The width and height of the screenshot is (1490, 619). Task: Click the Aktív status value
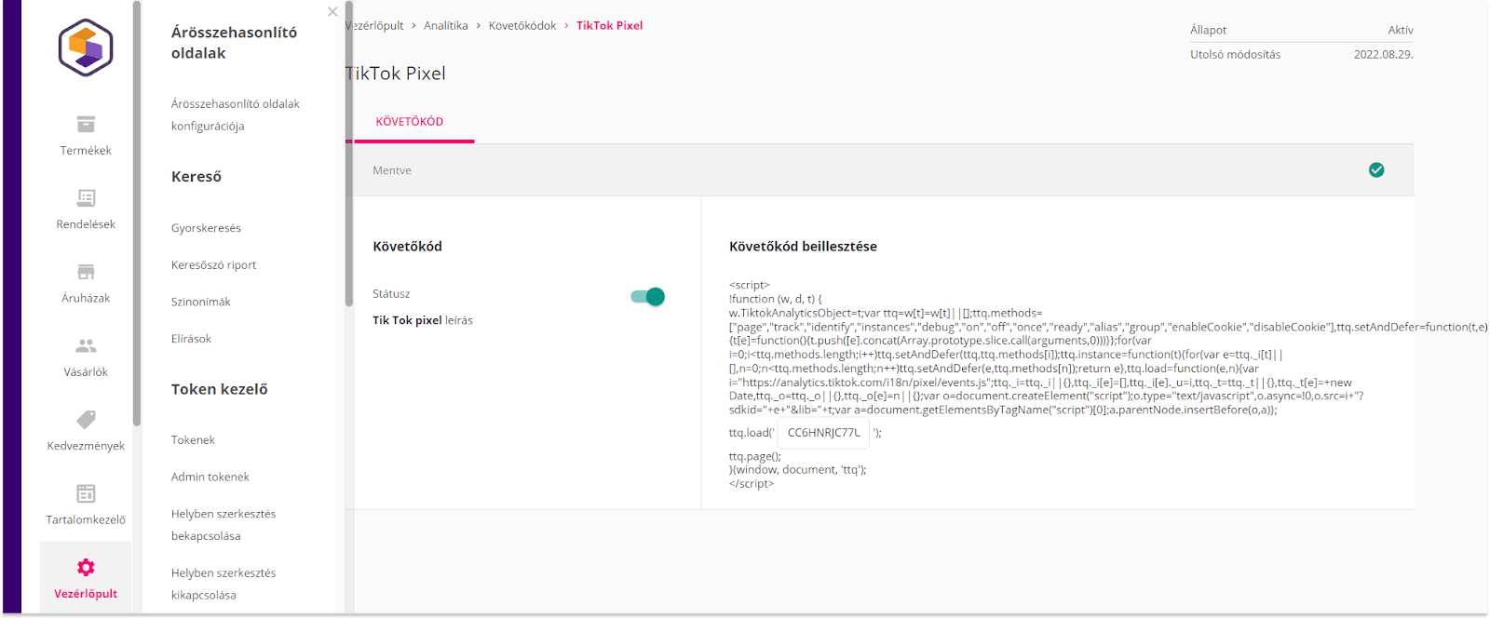(1401, 31)
